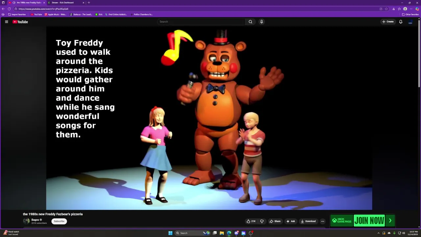This screenshot has width=421, height=237.
Task: Open a new browser tab
Action: pyautogui.click(x=89, y=3)
